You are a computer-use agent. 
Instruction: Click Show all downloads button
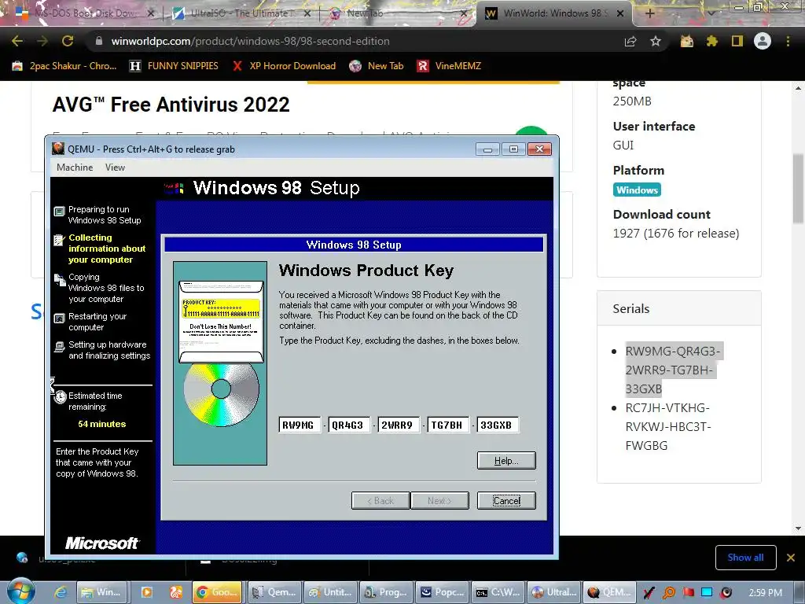(x=745, y=558)
